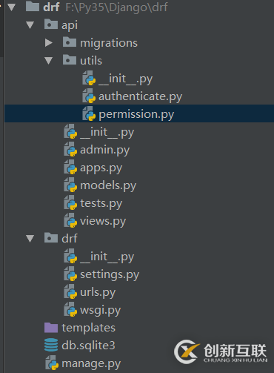Image resolution: width=274 pixels, height=373 pixels.
Task: Collapse the inner drf package arrow
Action: 30,239
